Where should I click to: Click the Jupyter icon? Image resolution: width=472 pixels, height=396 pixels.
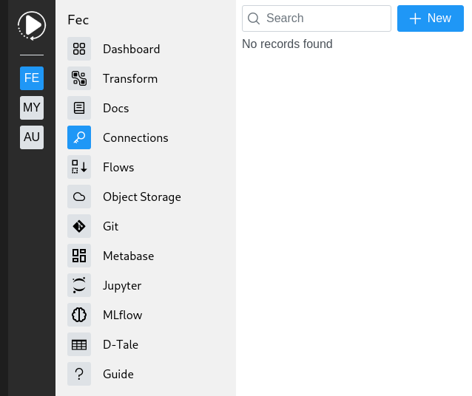pos(79,286)
